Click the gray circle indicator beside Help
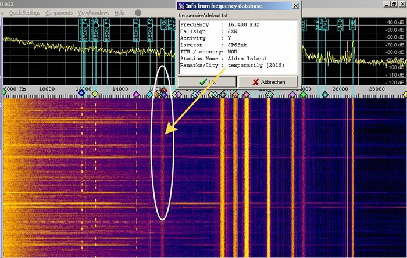407x258 pixels. click(x=137, y=12)
